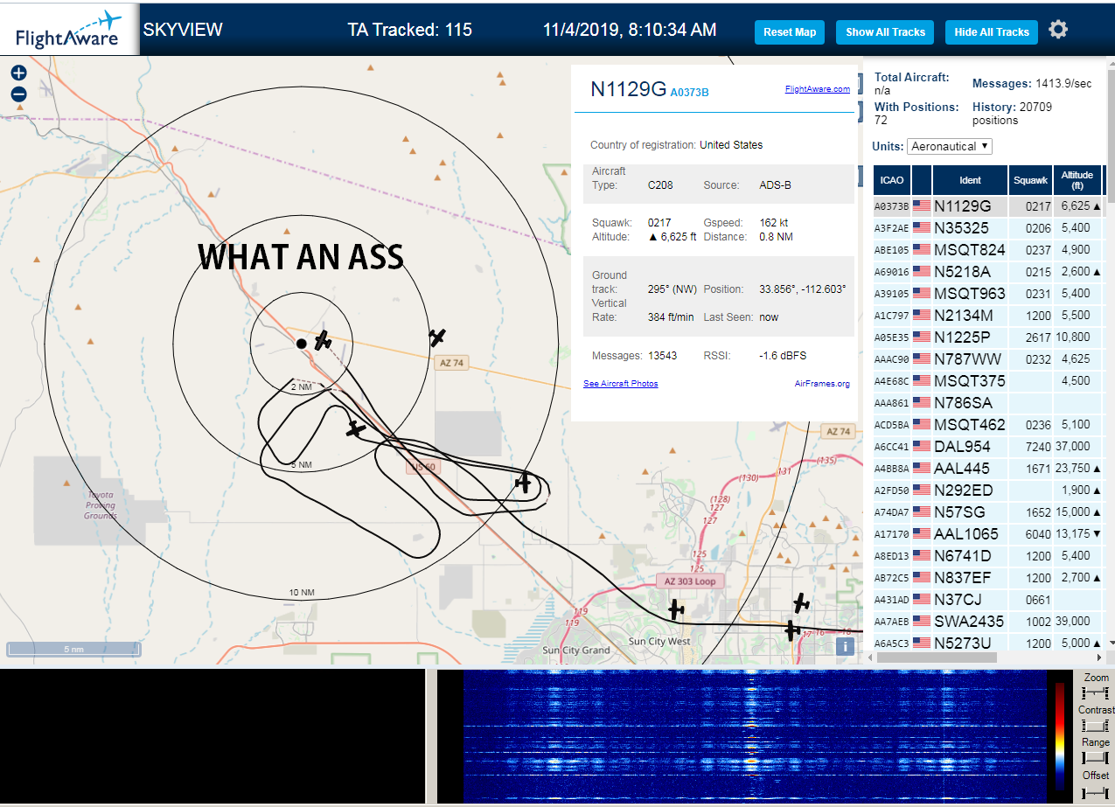The height and width of the screenshot is (807, 1115).
Task: Select the AAL445 aircraft row
Action: pyautogui.click(x=988, y=469)
